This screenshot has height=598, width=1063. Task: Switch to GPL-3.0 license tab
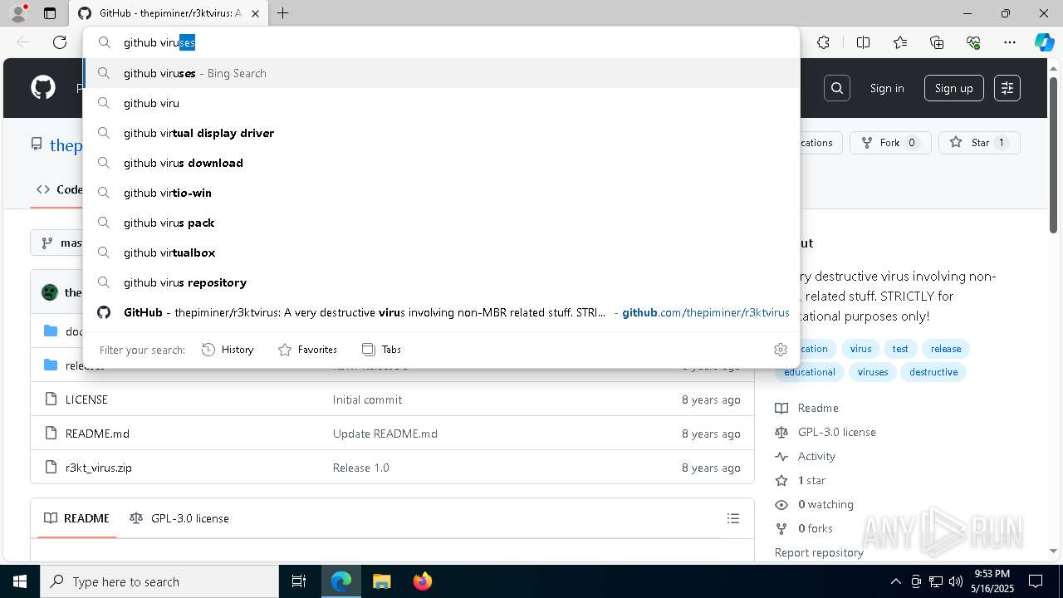tap(179, 518)
